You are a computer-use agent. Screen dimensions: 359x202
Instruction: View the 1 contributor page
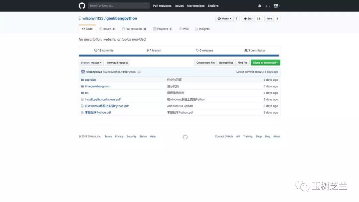click(x=255, y=50)
